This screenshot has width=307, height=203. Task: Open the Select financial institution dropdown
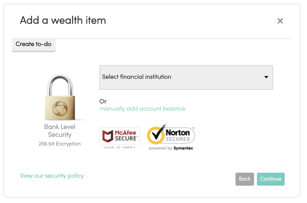click(186, 77)
